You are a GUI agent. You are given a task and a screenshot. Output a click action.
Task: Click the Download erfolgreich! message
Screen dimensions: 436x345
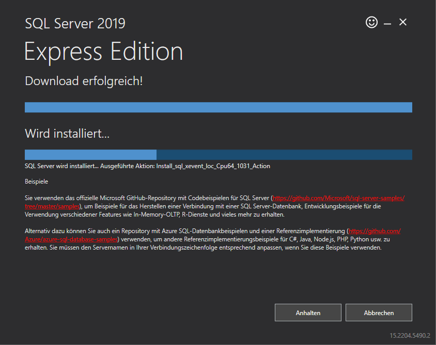pyautogui.click(x=84, y=81)
